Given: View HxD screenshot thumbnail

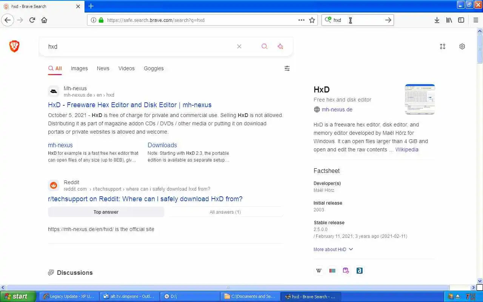Looking at the screenshot, I should (420, 99).
